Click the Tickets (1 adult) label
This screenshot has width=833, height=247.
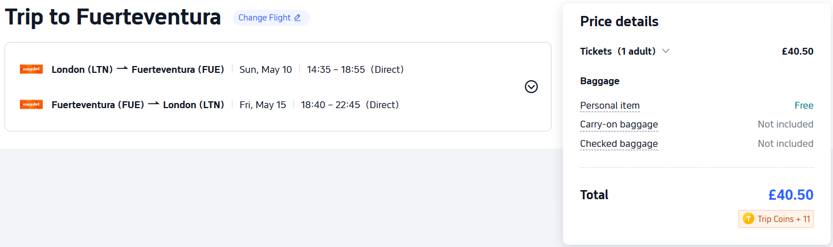(x=618, y=51)
